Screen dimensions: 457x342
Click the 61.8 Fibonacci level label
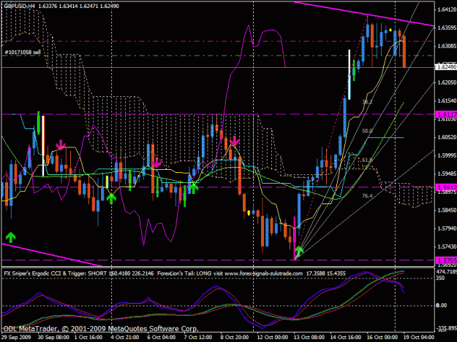(367, 160)
